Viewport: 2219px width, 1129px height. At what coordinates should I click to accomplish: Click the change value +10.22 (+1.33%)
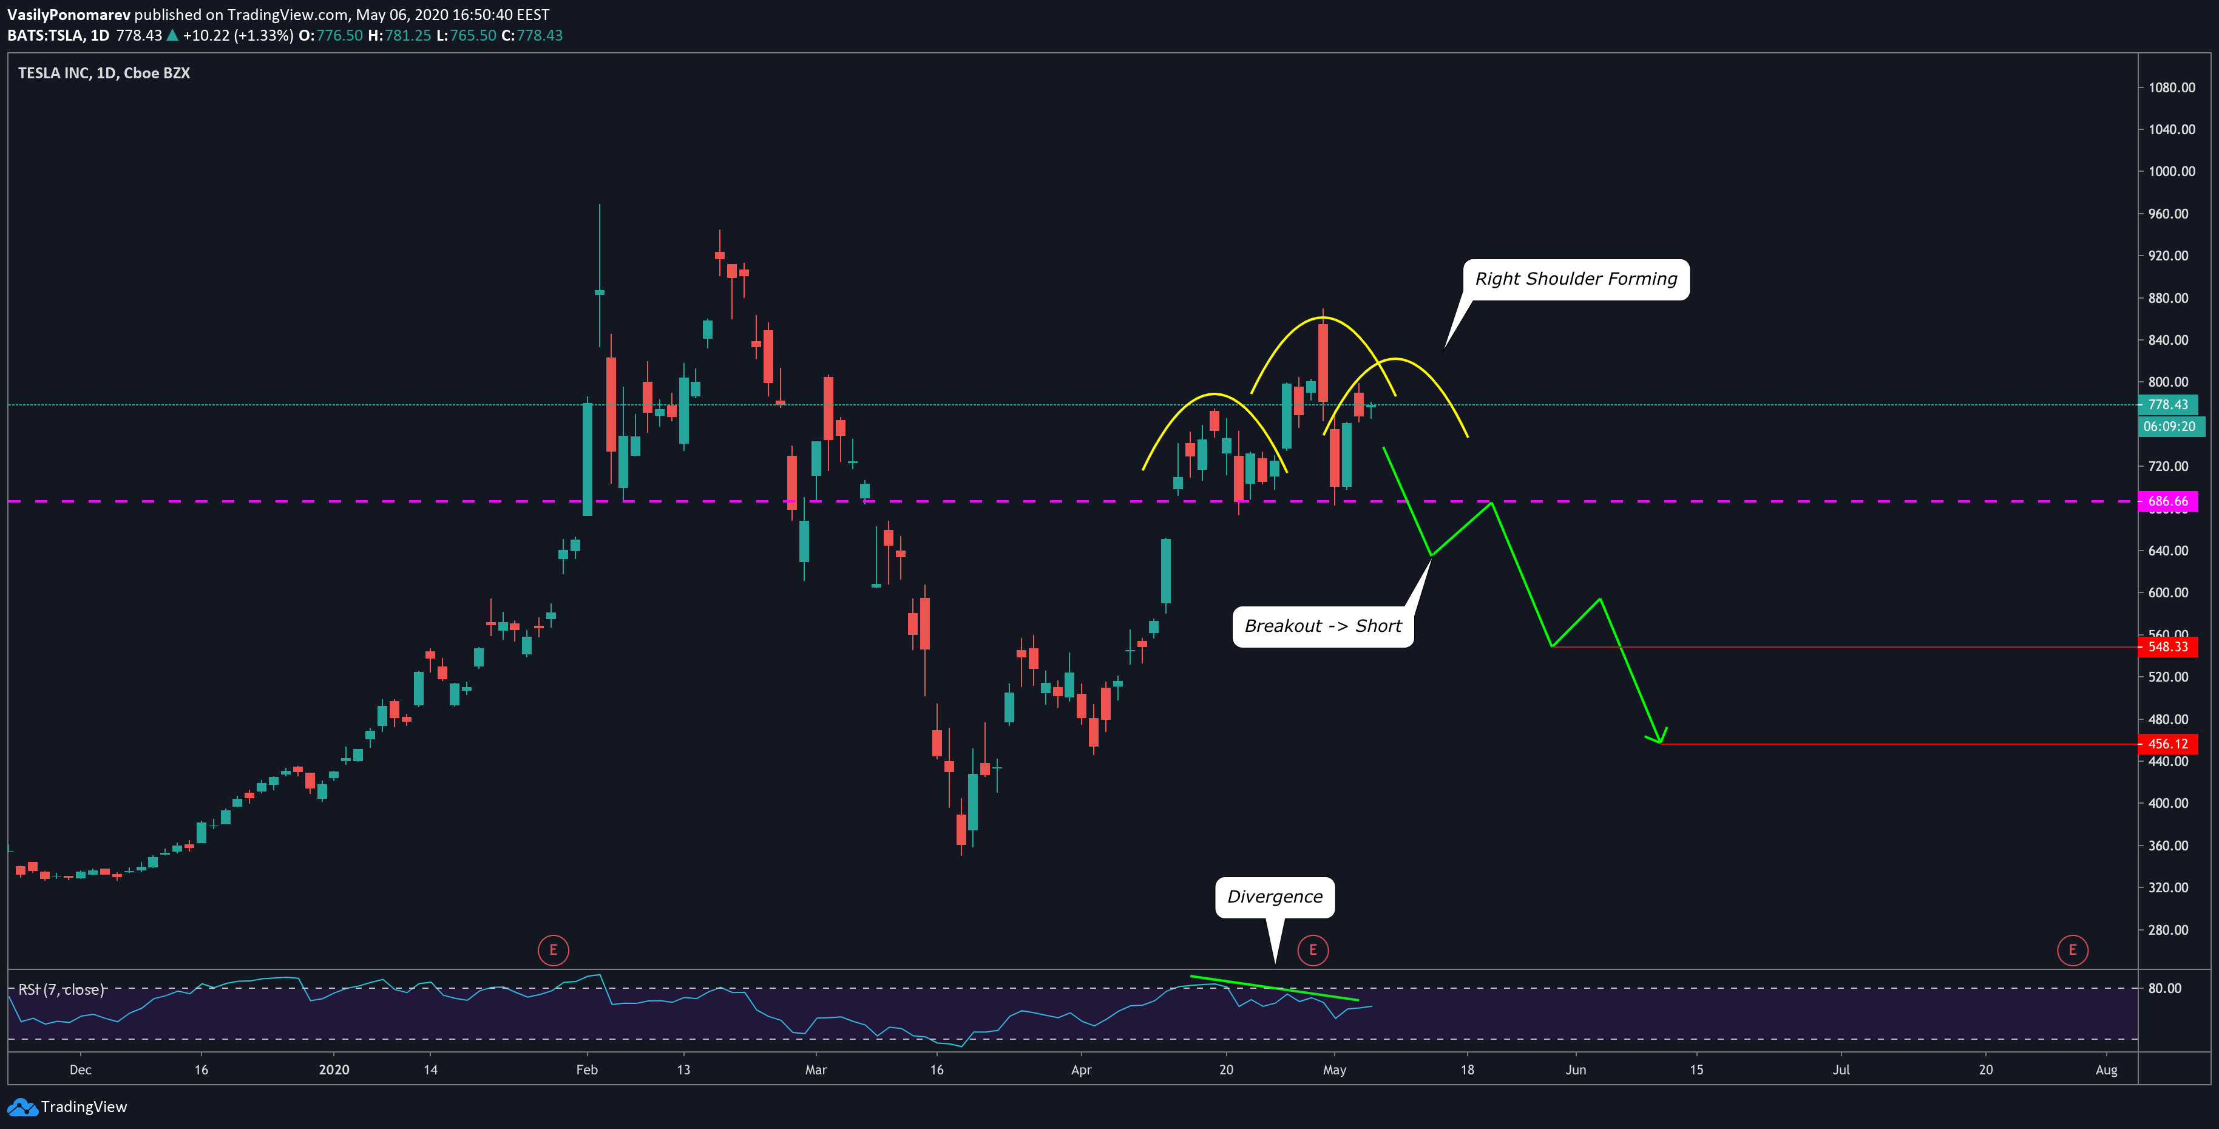[x=238, y=35]
